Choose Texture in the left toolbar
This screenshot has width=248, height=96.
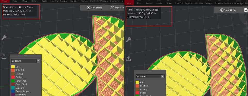(x=84, y=1)
